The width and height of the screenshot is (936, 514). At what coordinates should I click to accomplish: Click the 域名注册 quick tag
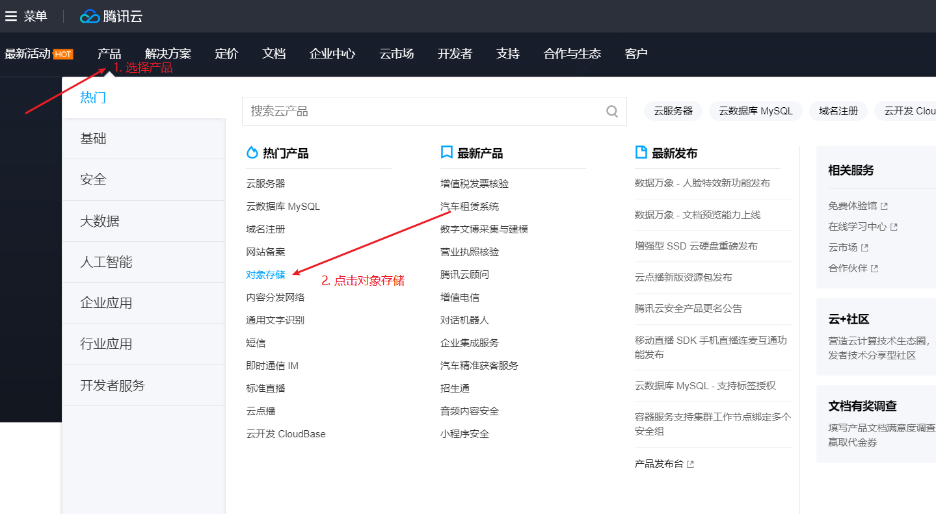tap(838, 111)
